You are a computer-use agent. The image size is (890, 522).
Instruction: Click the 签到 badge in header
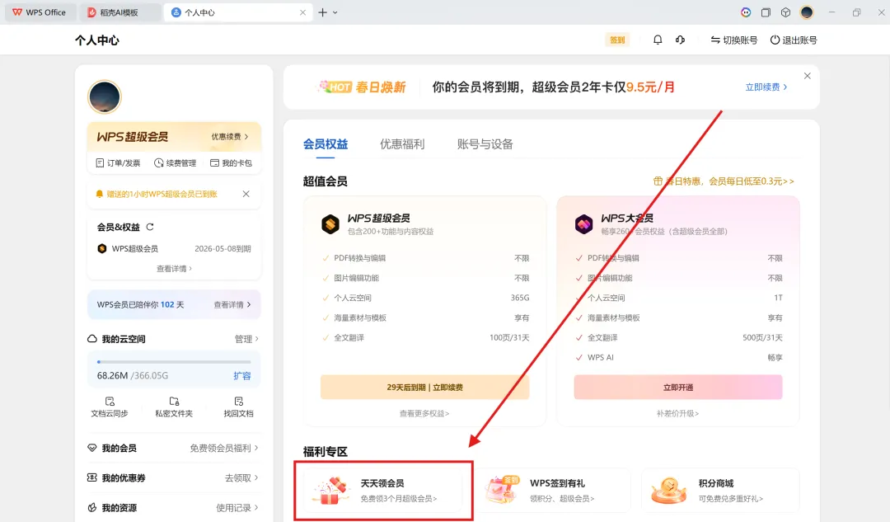pyautogui.click(x=617, y=40)
